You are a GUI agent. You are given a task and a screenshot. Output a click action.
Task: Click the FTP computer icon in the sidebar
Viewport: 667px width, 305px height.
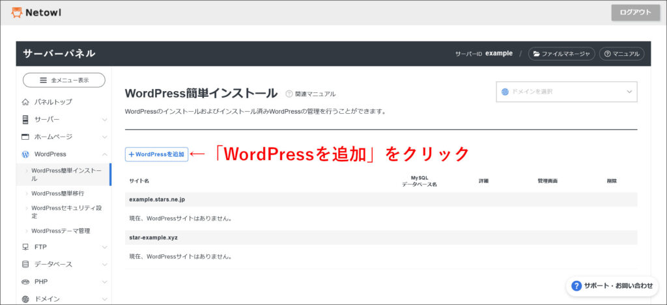coord(25,247)
